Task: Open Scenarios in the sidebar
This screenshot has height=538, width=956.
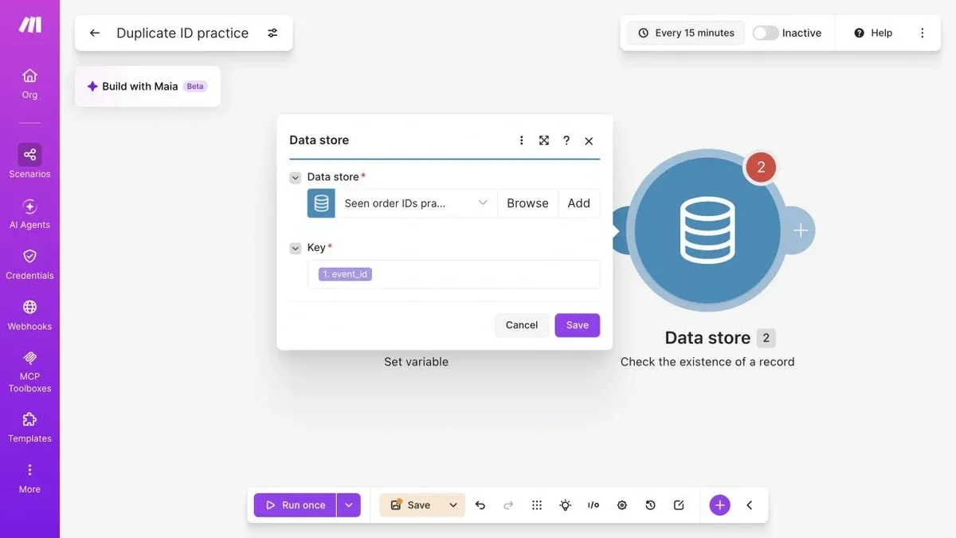Action: pos(29,161)
